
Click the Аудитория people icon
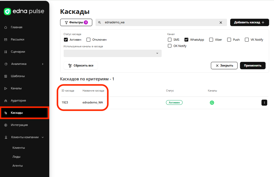pyautogui.click(x=6, y=101)
